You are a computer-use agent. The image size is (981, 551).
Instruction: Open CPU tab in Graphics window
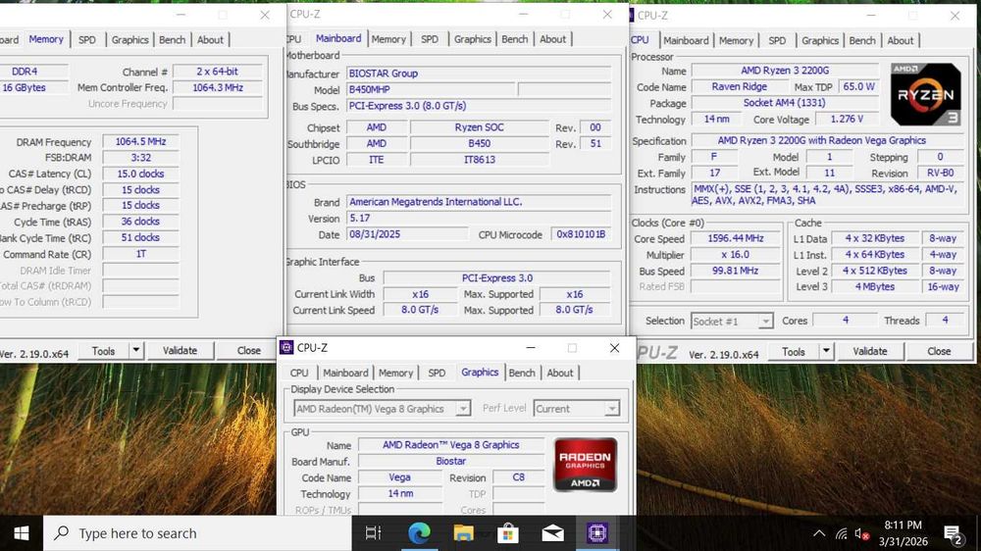[x=299, y=373]
